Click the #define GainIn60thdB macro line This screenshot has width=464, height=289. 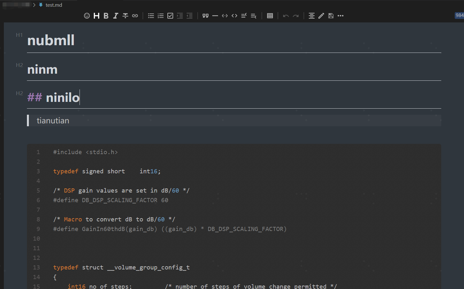coord(170,229)
